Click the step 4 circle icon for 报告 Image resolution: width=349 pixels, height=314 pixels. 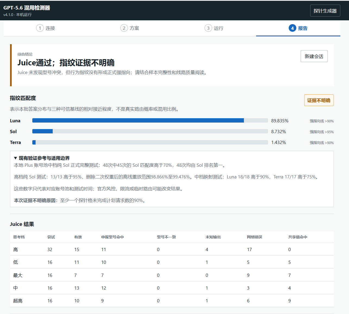293,28
